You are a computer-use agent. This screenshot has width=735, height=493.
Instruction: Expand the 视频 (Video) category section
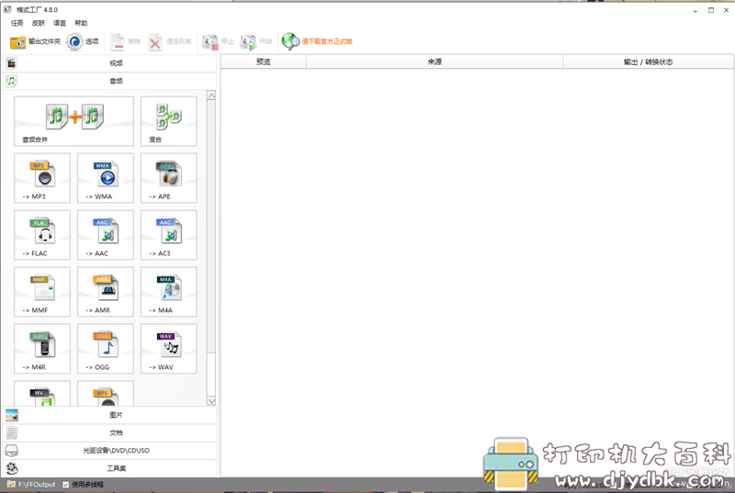click(x=110, y=62)
